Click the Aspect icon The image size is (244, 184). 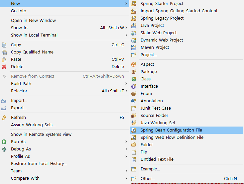134,64
